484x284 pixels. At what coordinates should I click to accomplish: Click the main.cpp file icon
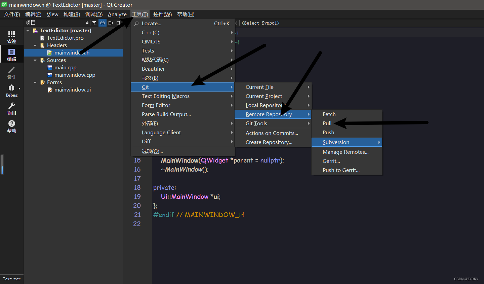tap(50, 68)
